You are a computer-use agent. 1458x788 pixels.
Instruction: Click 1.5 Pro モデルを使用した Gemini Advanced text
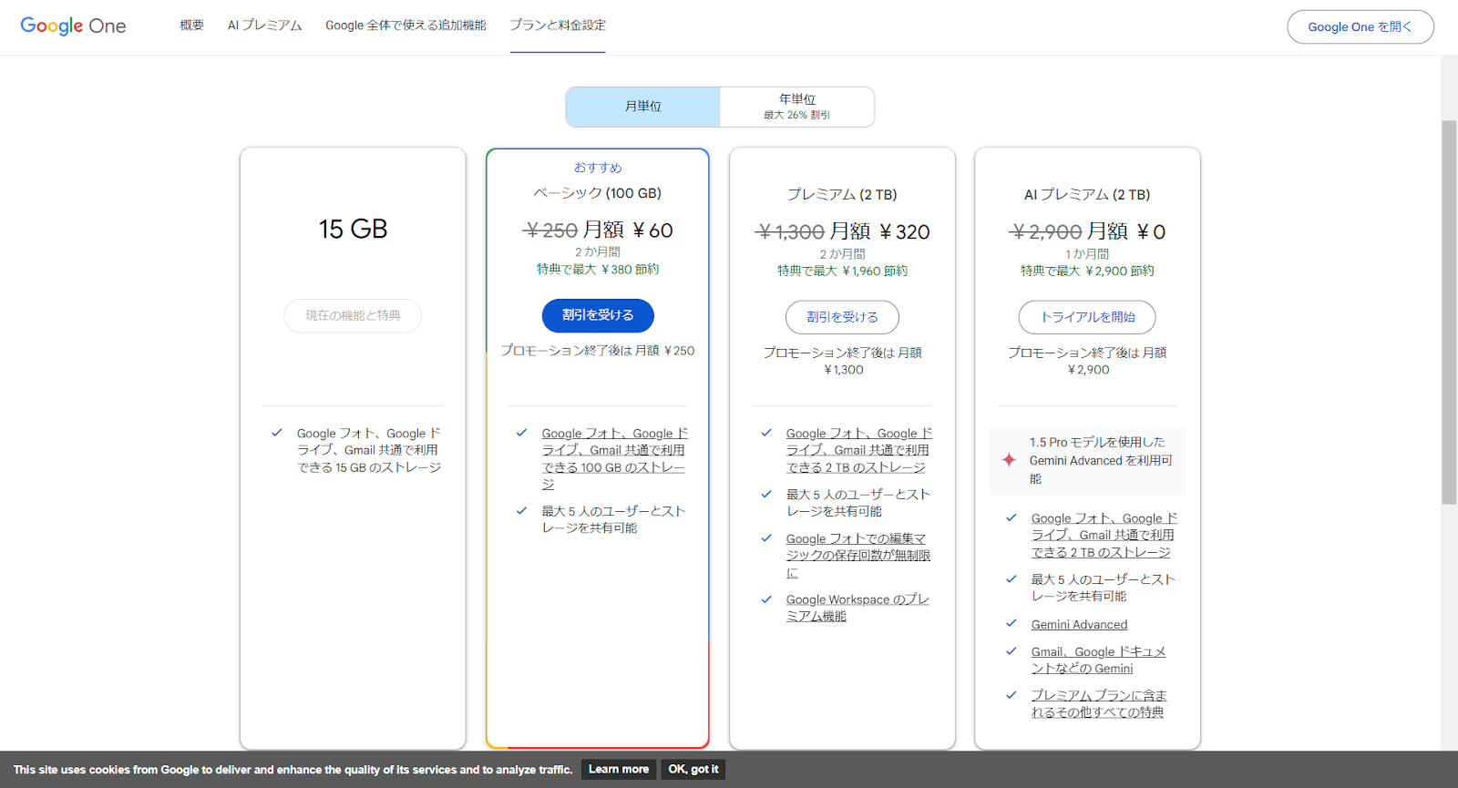(1101, 460)
